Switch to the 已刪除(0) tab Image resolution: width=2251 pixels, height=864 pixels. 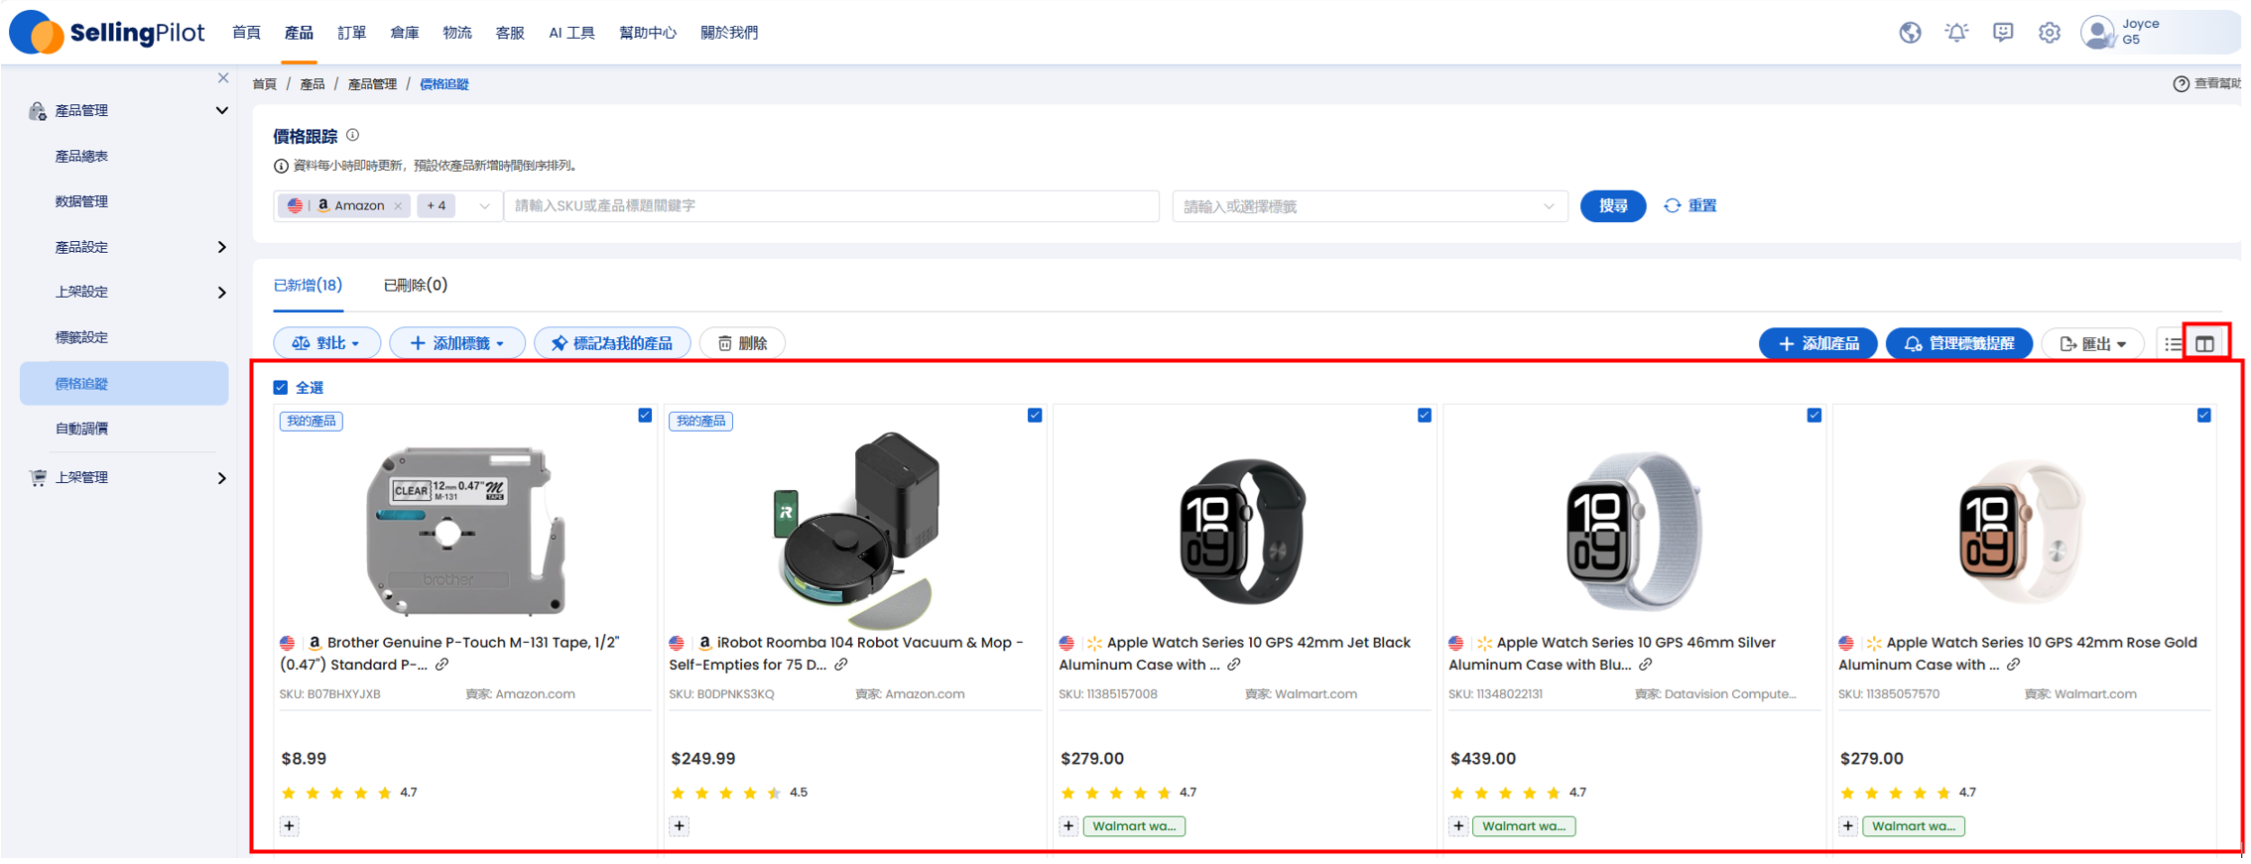click(415, 286)
